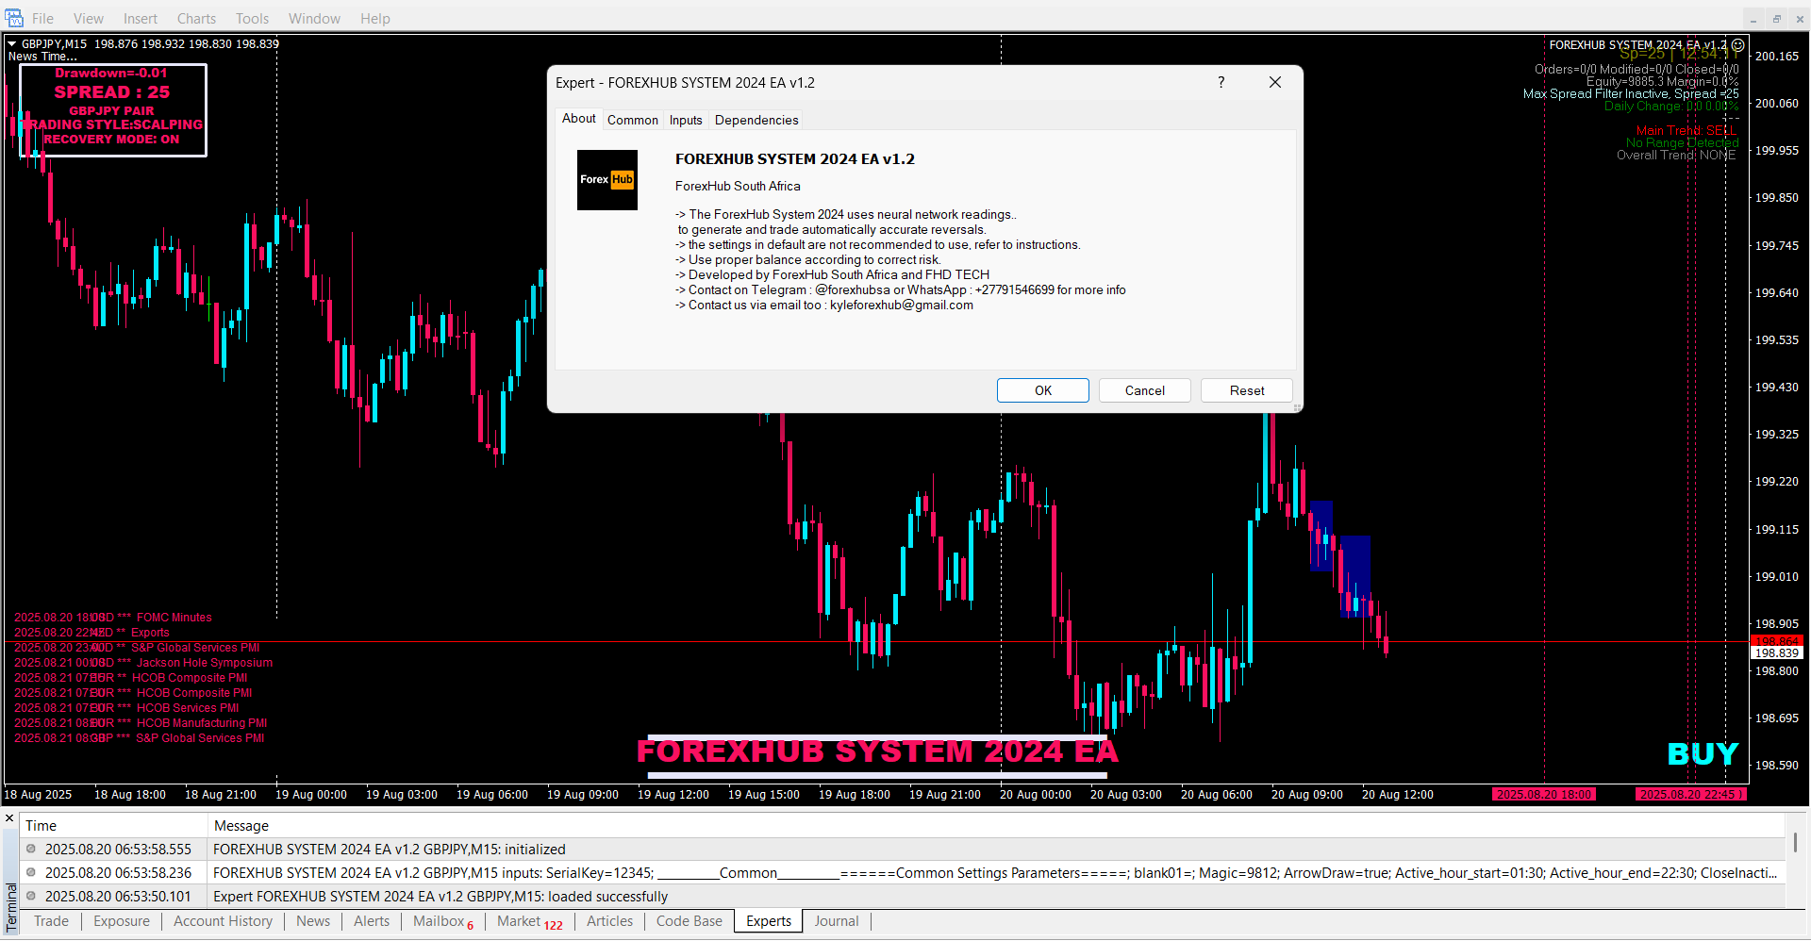This screenshot has height=941, width=1811.
Task: Click the Message column header in the Terminal
Action: point(996,826)
